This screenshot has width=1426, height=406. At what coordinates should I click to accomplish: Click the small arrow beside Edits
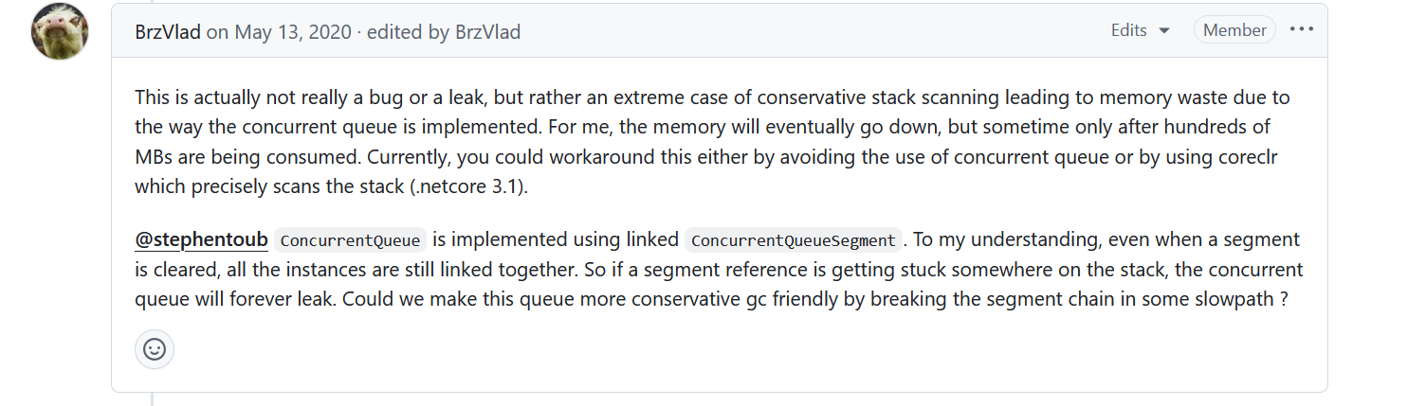pos(1164,31)
